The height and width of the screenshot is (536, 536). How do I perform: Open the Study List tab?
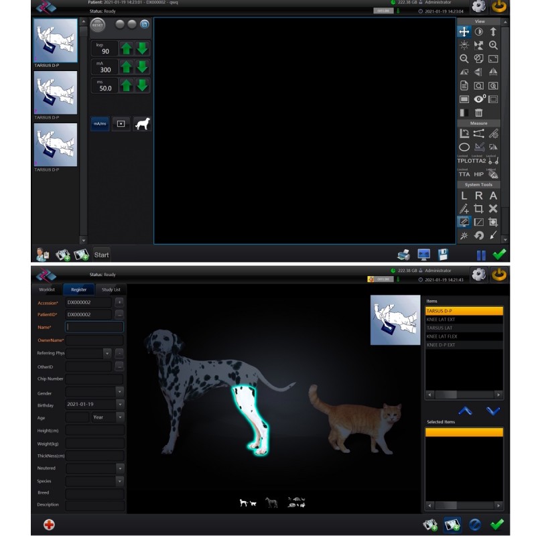pos(111,289)
